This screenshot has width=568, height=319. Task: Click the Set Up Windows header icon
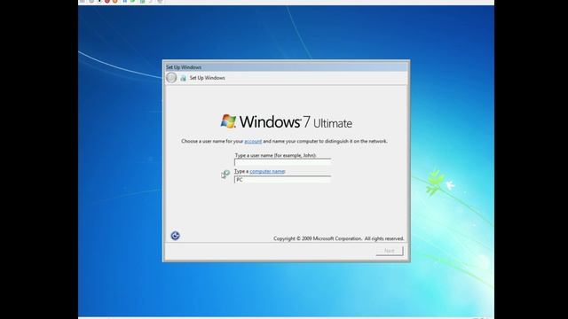pos(184,78)
